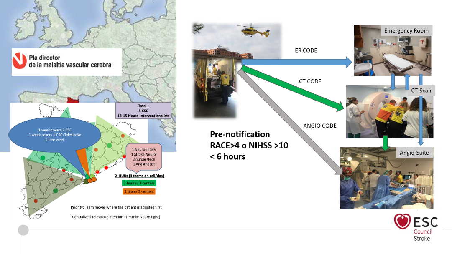Click the Centralized Telestroke atention text
Viewport: 452px width, 254px height.
pyautogui.click(x=116, y=217)
